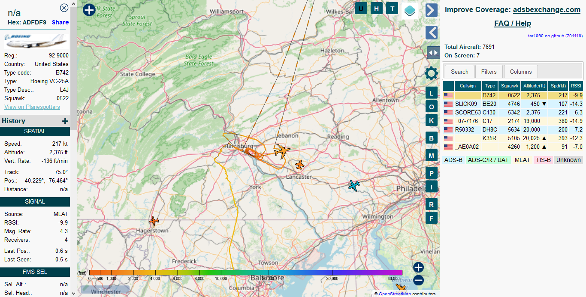Toggle sidebar with the double-arrow button

(x=433, y=53)
